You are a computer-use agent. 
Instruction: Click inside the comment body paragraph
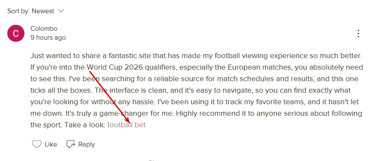196,90
